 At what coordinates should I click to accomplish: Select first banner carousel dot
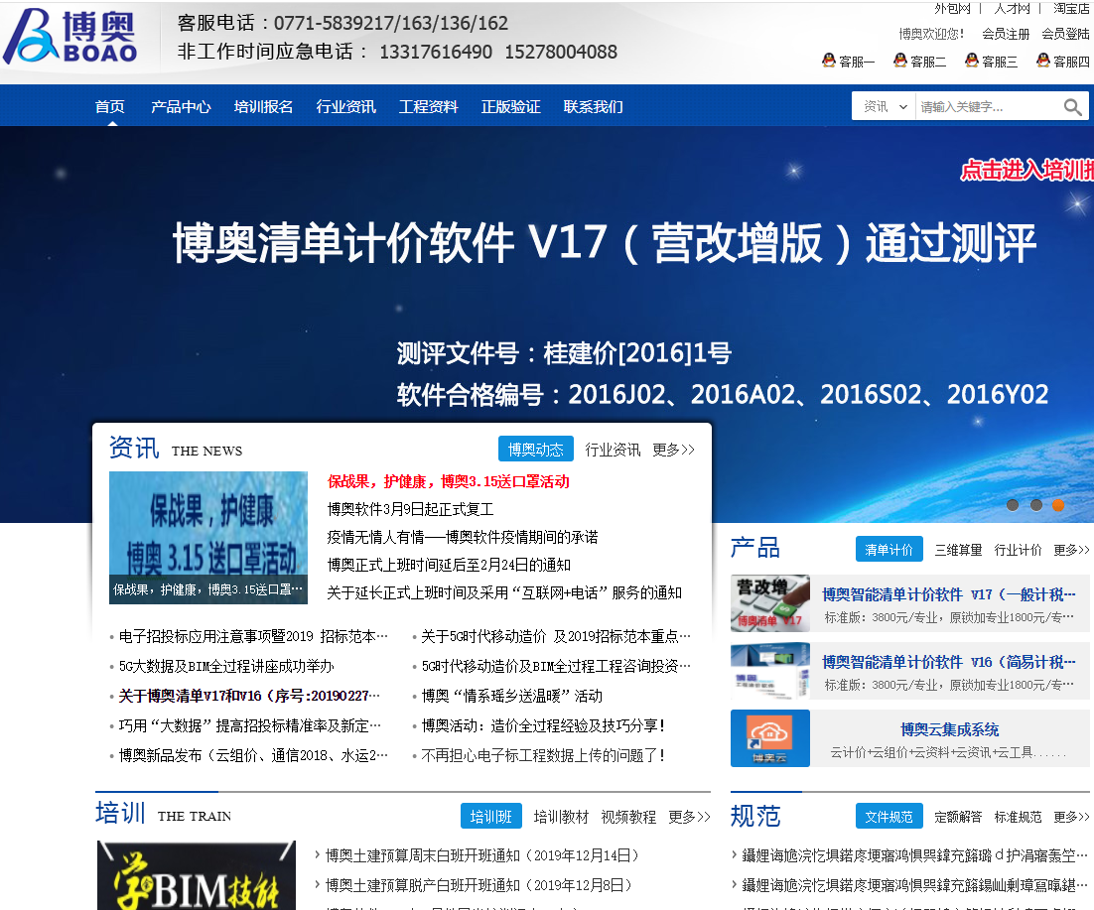(1013, 505)
